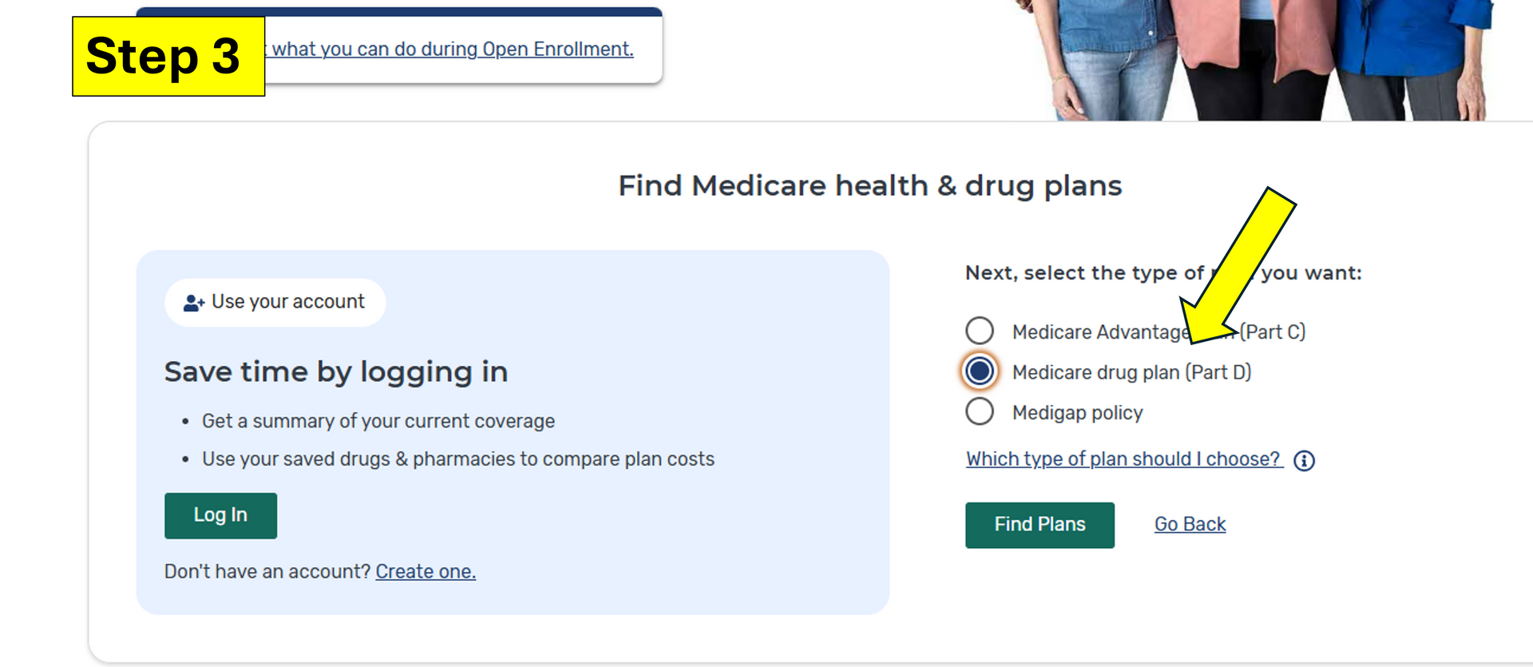Click the yellow Step 3 label
The width and height of the screenshot is (1533, 667).
[168, 57]
